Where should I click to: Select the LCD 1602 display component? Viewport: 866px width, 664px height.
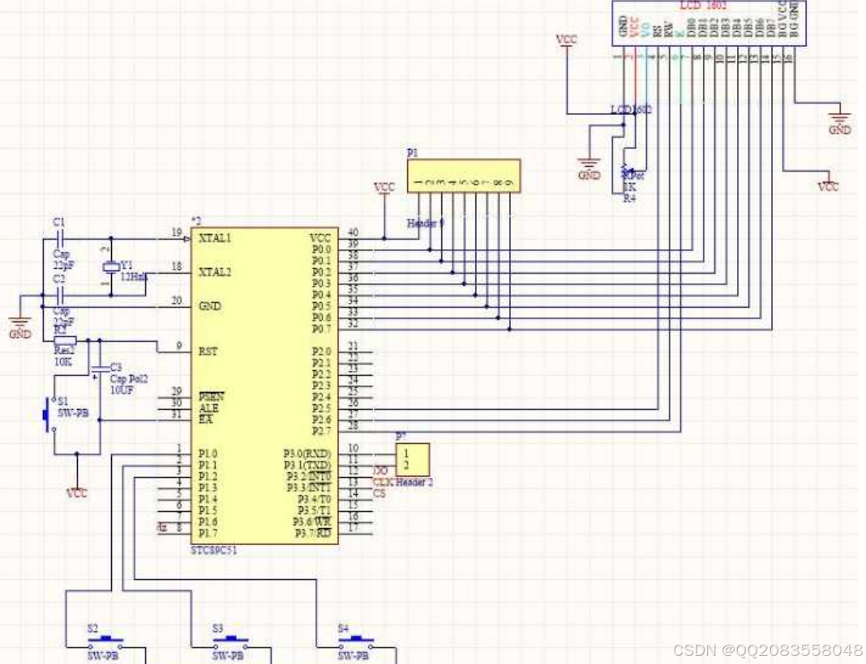click(710, 23)
